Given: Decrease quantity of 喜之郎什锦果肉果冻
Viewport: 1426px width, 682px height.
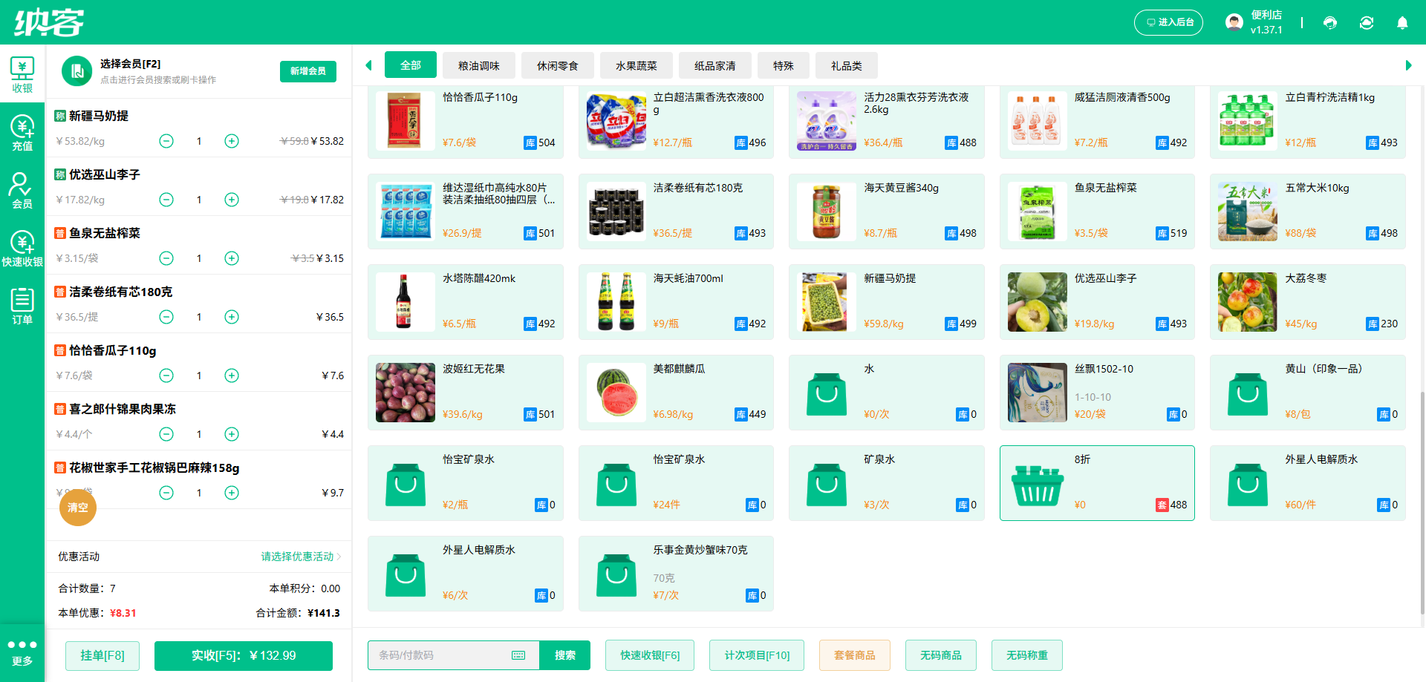Looking at the screenshot, I should pyautogui.click(x=166, y=434).
